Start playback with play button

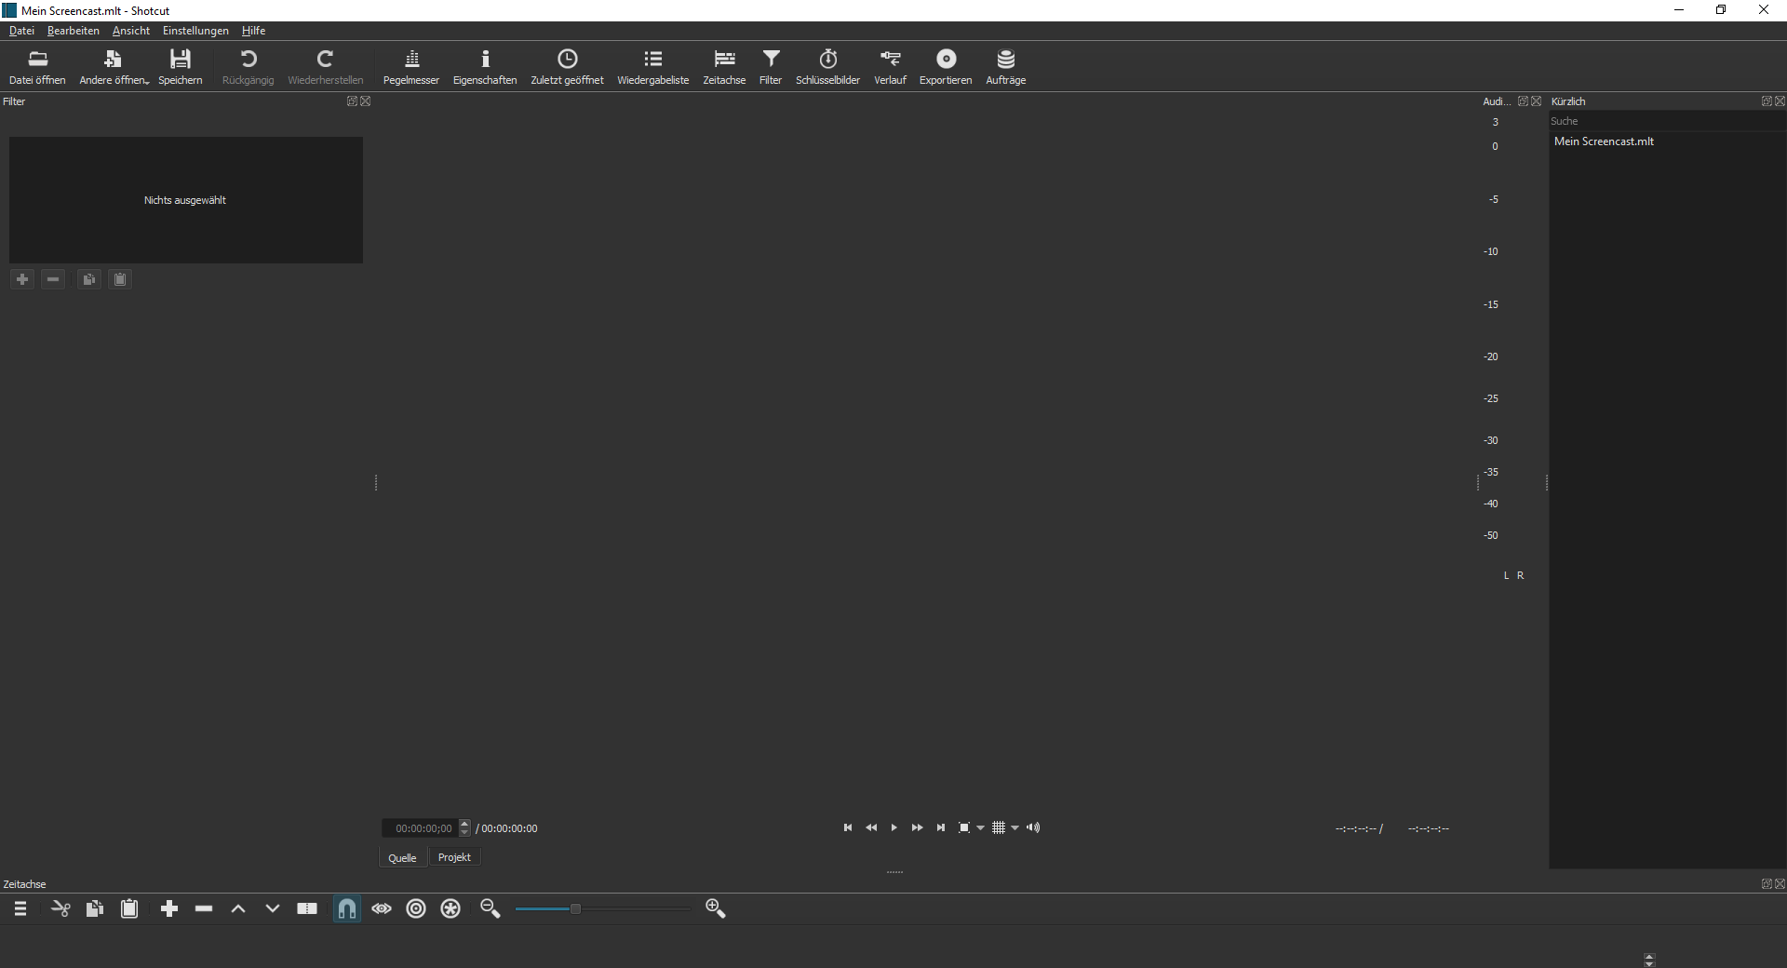point(894,827)
